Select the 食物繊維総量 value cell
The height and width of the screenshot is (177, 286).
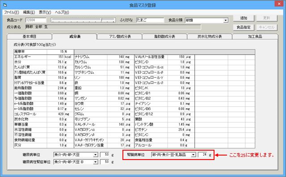(55, 140)
